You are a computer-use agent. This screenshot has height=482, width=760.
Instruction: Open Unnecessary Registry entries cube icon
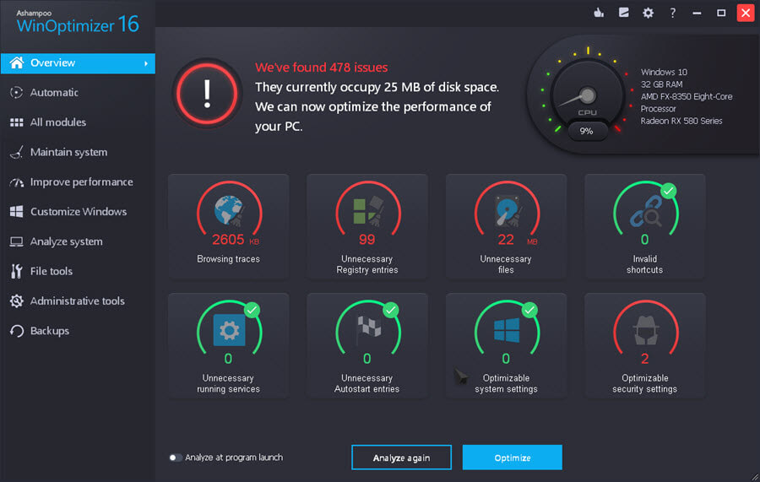coord(368,211)
